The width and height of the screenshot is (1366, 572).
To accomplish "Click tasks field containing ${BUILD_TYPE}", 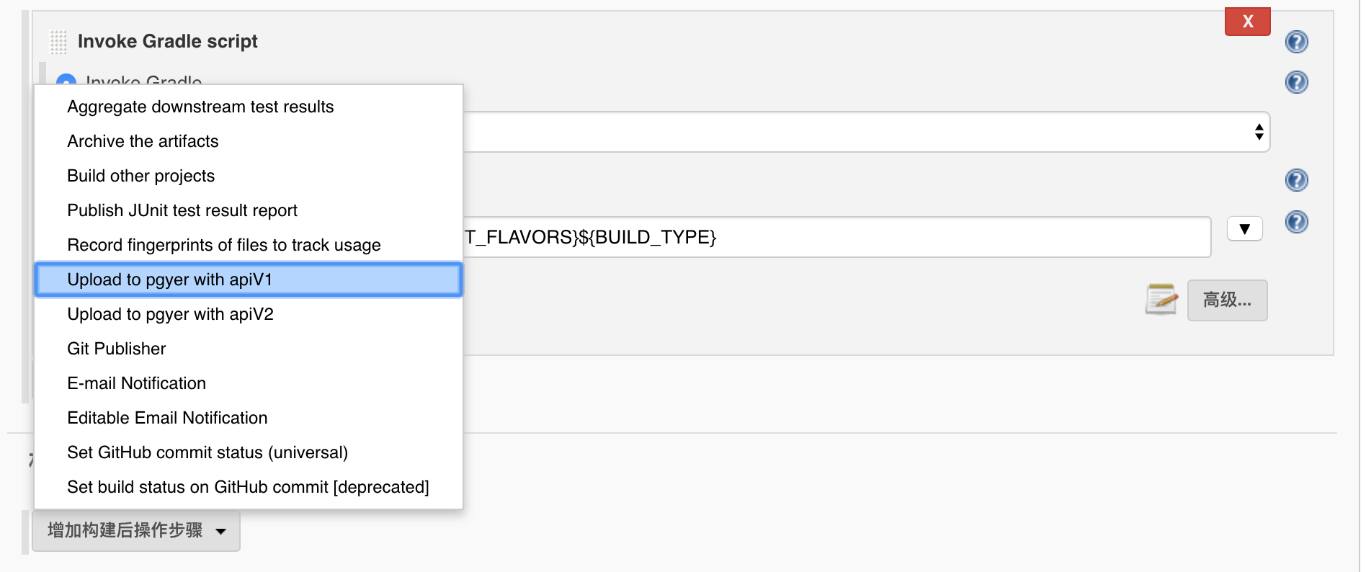I will 836,237.
